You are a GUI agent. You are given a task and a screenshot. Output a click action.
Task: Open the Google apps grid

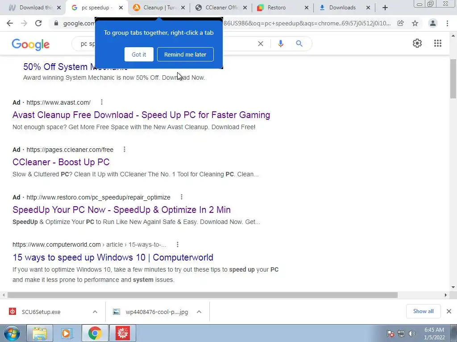click(437, 43)
